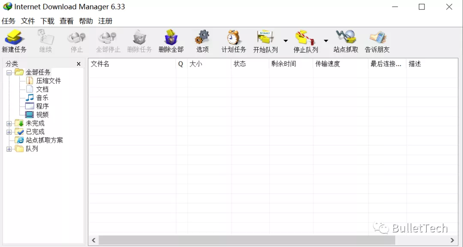Click the horizontal scrollbar left arrow
463x247 pixels.
pos(93,240)
